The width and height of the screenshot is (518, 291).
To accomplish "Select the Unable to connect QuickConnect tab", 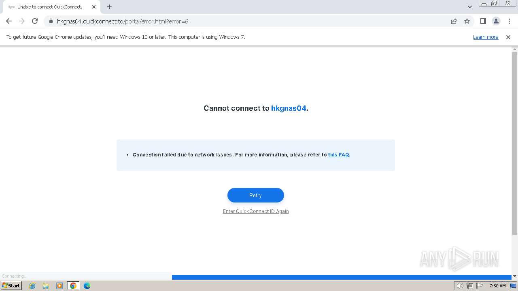I will pos(51,7).
